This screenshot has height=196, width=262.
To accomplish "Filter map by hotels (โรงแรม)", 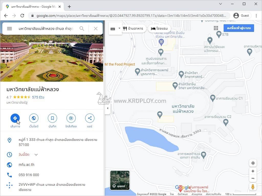I will pyautogui.click(x=159, y=29).
